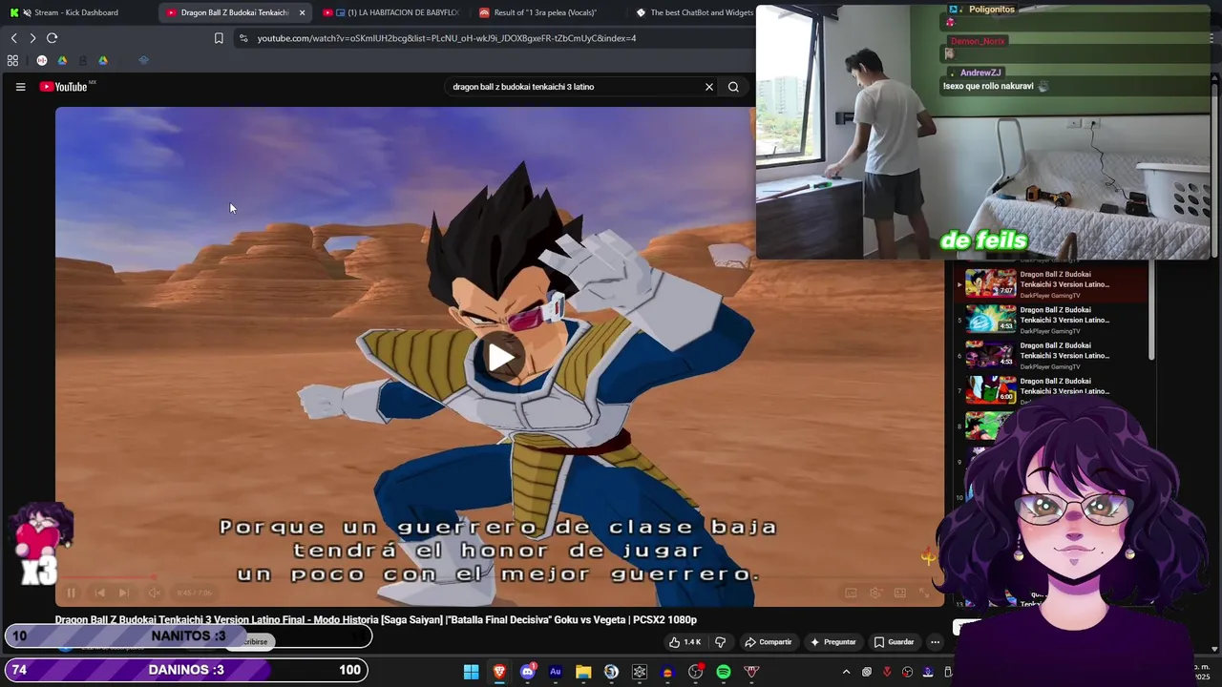Go forward in the browser
This screenshot has height=687, width=1222.
pyautogui.click(x=32, y=38)
